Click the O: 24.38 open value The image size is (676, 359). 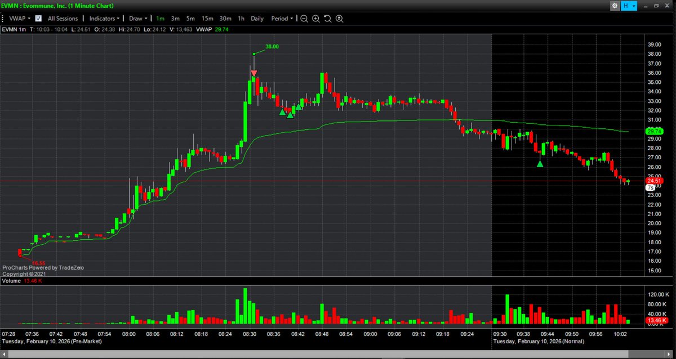pyautogui.click(x=105, y=29)
